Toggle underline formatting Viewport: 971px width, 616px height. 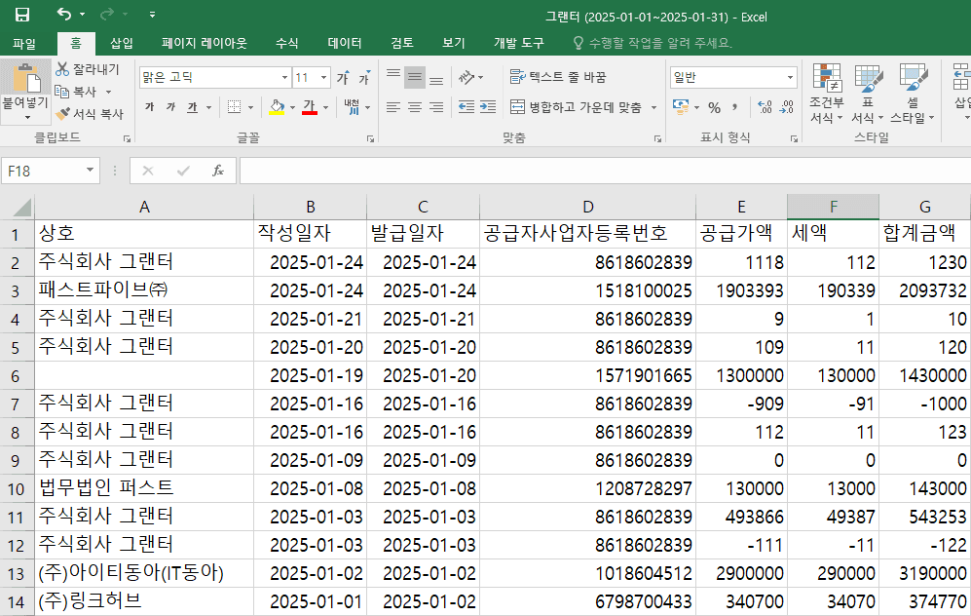click(x=193, y=107)
